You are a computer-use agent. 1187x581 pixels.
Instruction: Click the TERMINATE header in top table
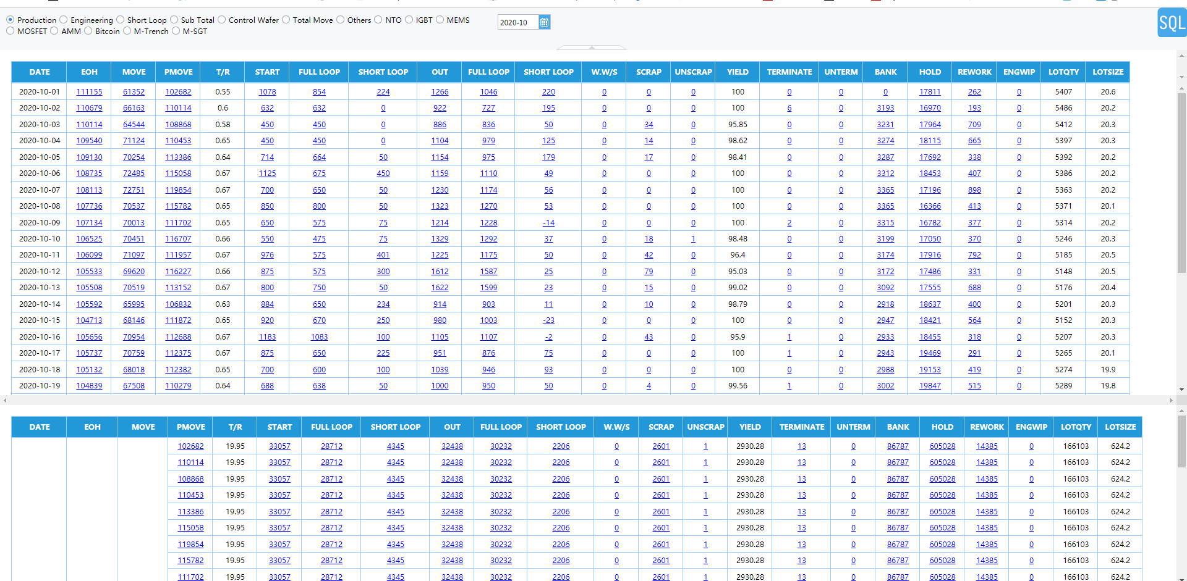(789, 72)
